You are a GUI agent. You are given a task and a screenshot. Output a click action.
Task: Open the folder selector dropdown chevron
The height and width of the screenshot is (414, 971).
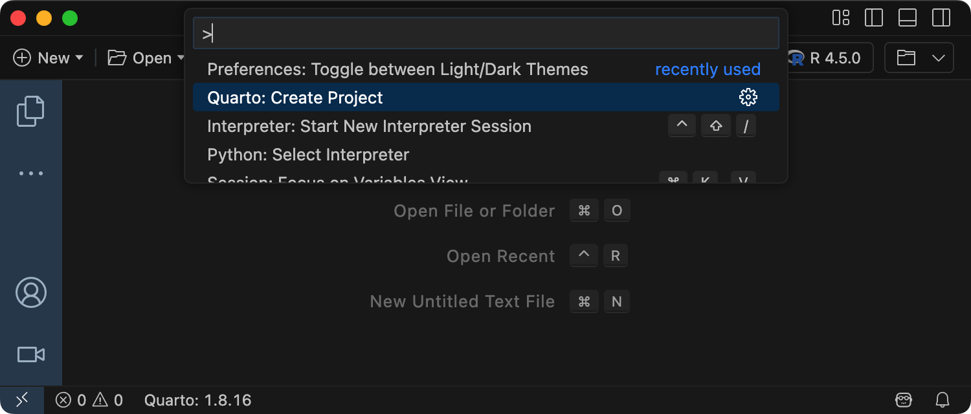point(939,58)
